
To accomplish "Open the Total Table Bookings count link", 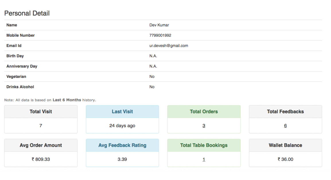I will (x=204, y=159).
